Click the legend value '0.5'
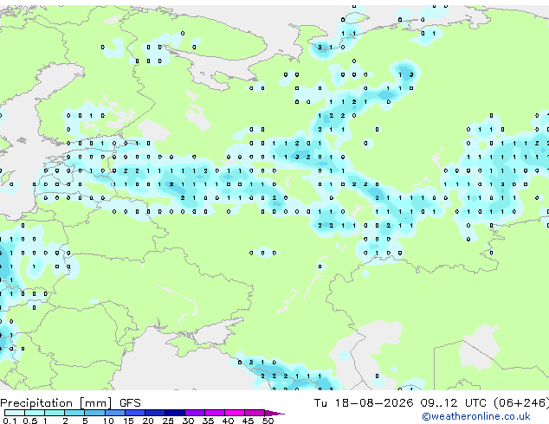This screenshot has width=549, height=424. 30,421
